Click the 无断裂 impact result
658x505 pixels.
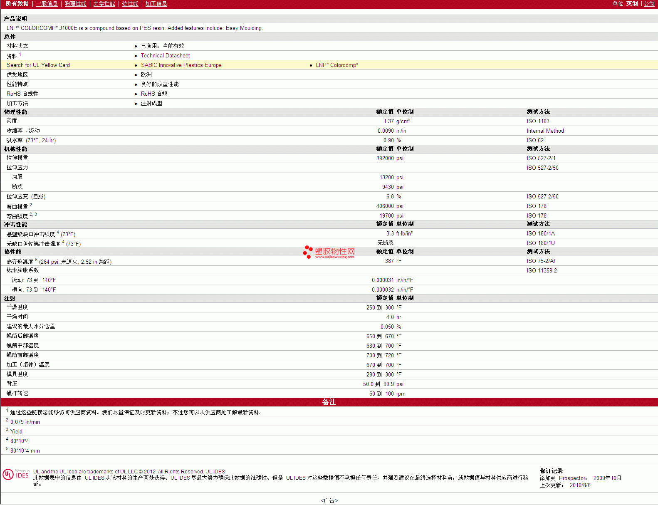coord(385,243)
